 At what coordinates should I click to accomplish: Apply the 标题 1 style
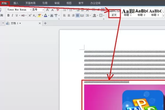(x=128, y=13)
